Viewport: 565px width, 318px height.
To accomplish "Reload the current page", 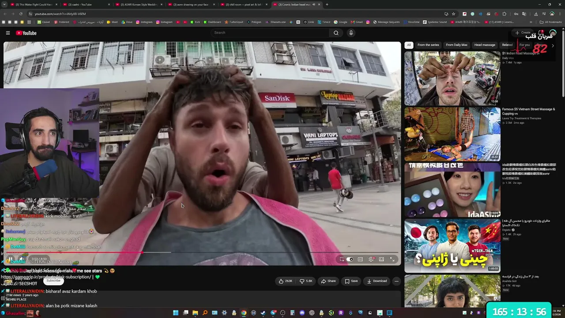I will 20,14.
